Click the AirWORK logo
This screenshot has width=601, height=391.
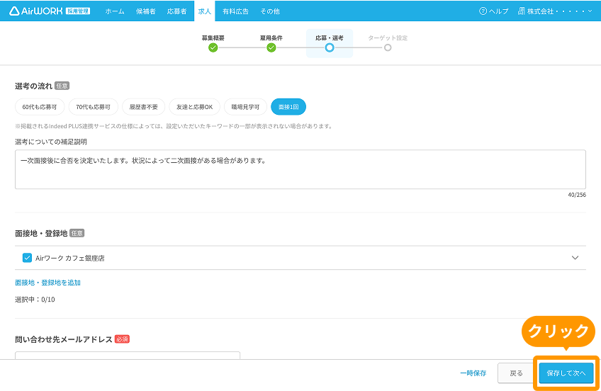tap(50, 11)
